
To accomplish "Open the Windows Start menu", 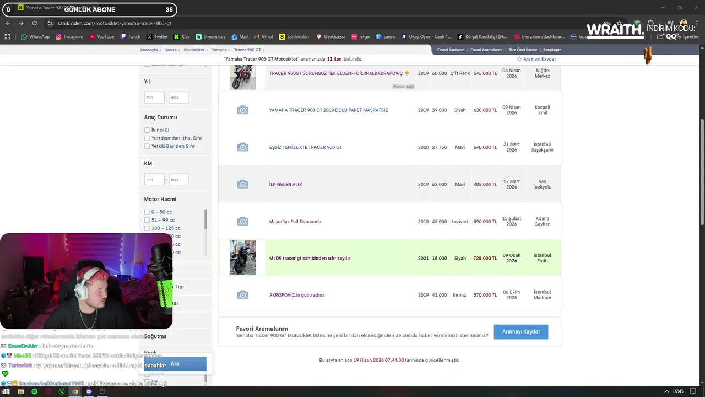I will pos(6,391).
